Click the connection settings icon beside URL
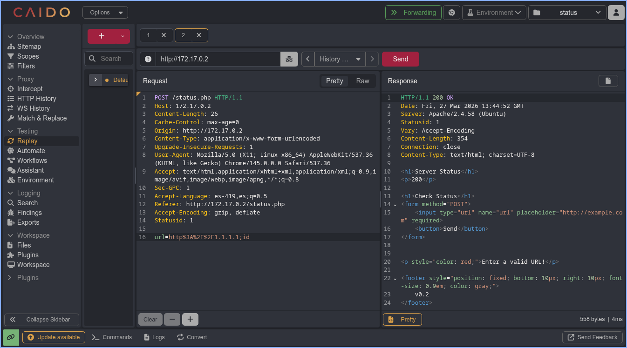 coord(289,59)
